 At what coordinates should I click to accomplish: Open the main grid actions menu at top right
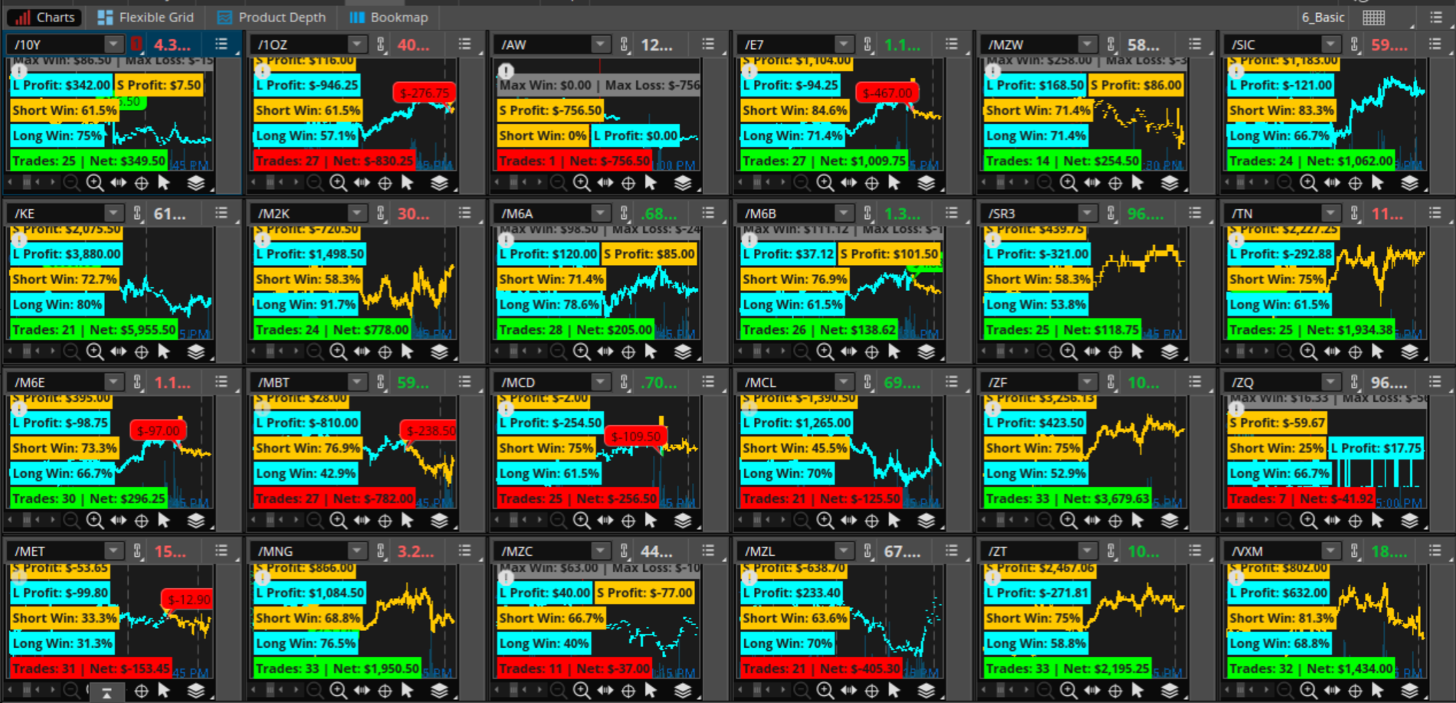(x=1435, y=17)
